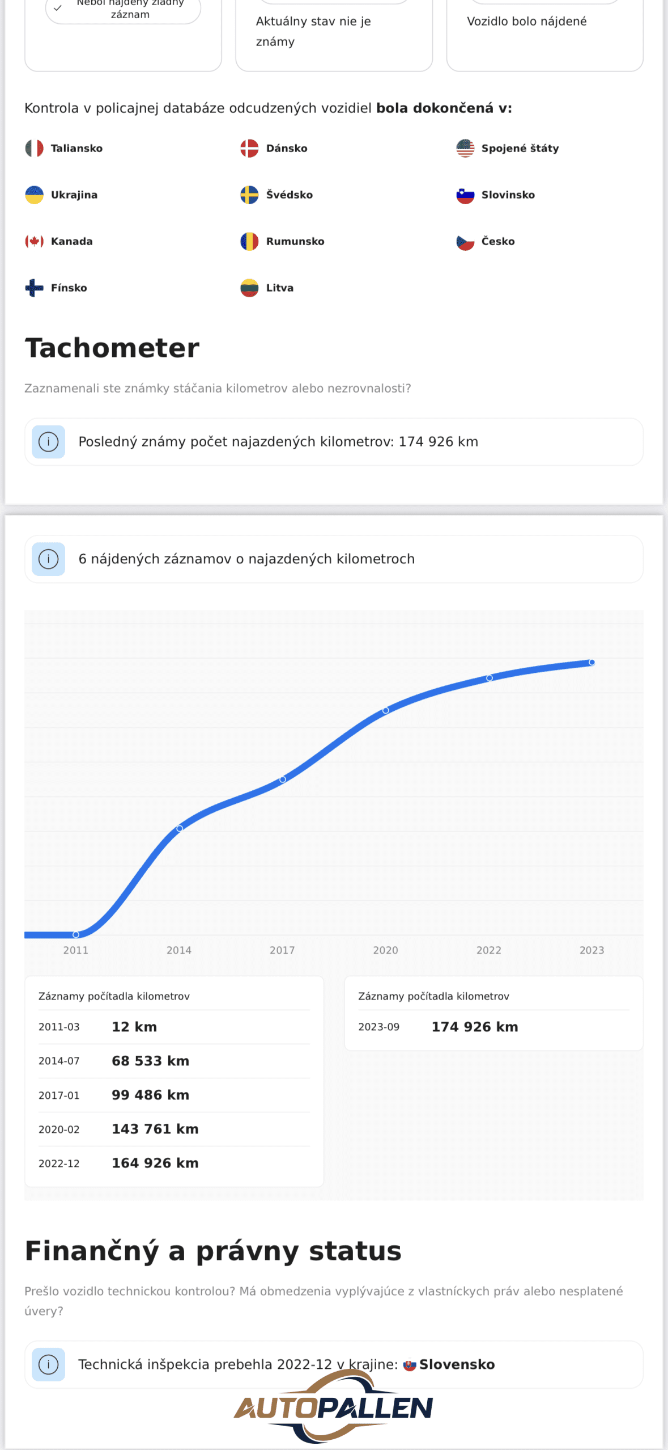Click the 2017 data point on chart
668x1450 pixels.
[283, 779]
